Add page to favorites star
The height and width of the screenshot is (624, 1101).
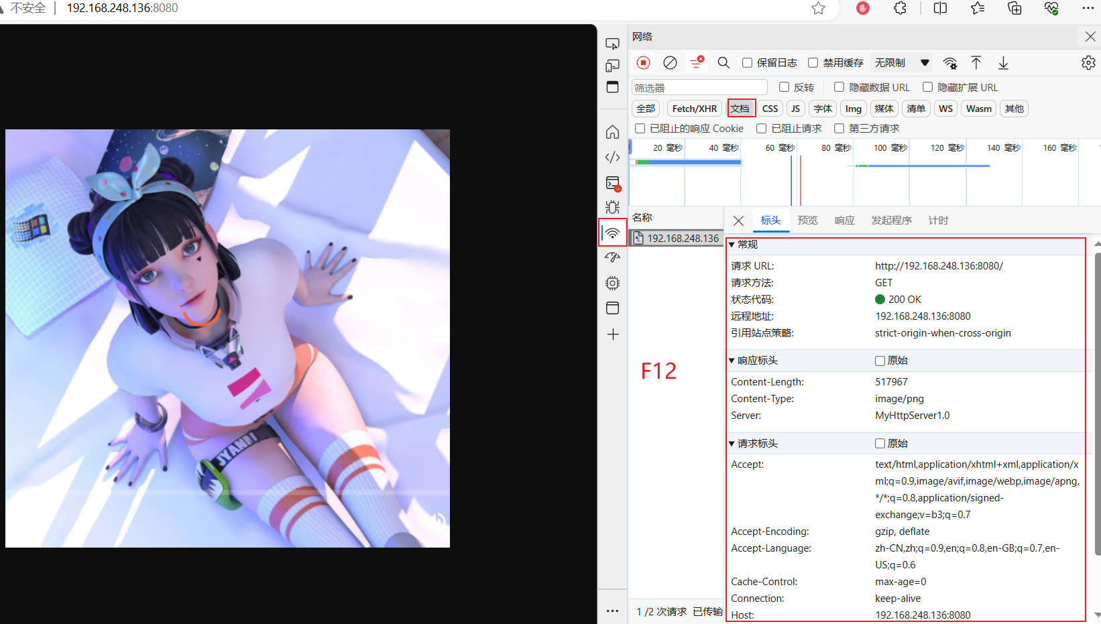(x=818, y=8)
